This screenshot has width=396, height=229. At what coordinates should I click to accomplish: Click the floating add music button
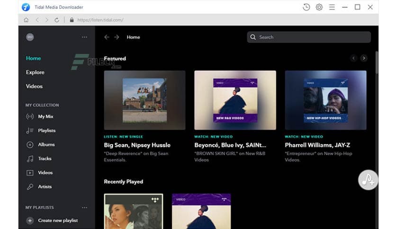click(x=368, y=180)
